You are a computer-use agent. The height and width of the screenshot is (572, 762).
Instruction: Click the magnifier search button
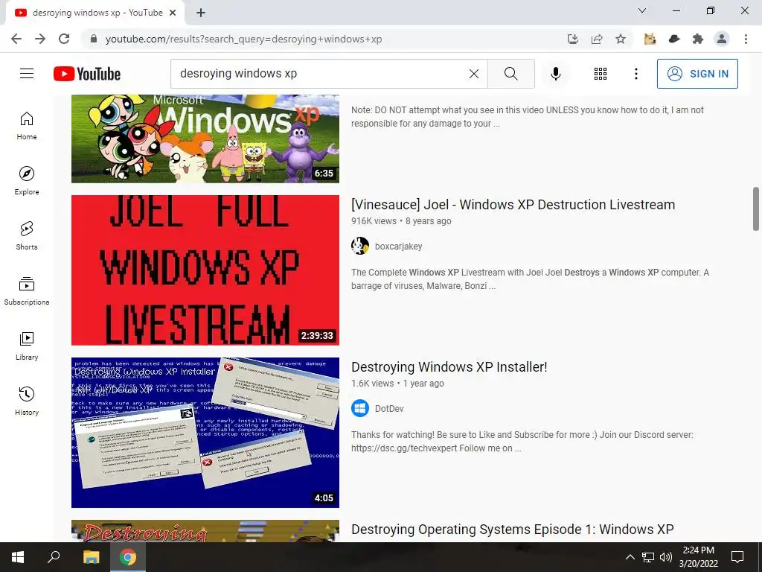[x=510, y=74]
